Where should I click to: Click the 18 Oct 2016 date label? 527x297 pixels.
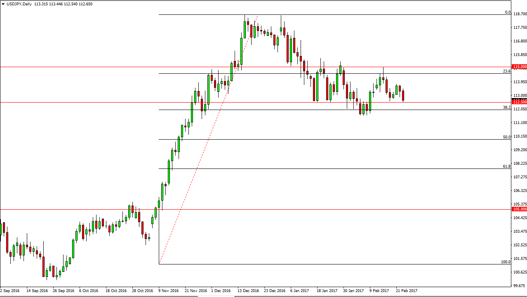point(116,291)
